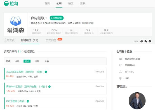The height and width of the screenshot is (110, 155).
Task: Click the 8k-16k salary text
Action: pyautogui.click(x=10, y=76)
